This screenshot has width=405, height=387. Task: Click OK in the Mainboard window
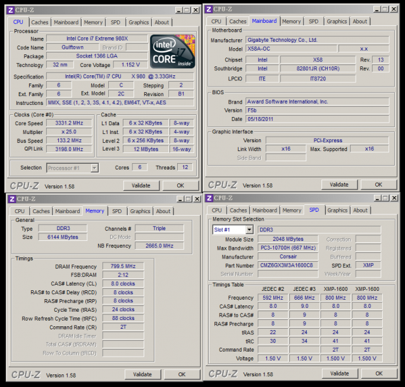coord(378,185)
